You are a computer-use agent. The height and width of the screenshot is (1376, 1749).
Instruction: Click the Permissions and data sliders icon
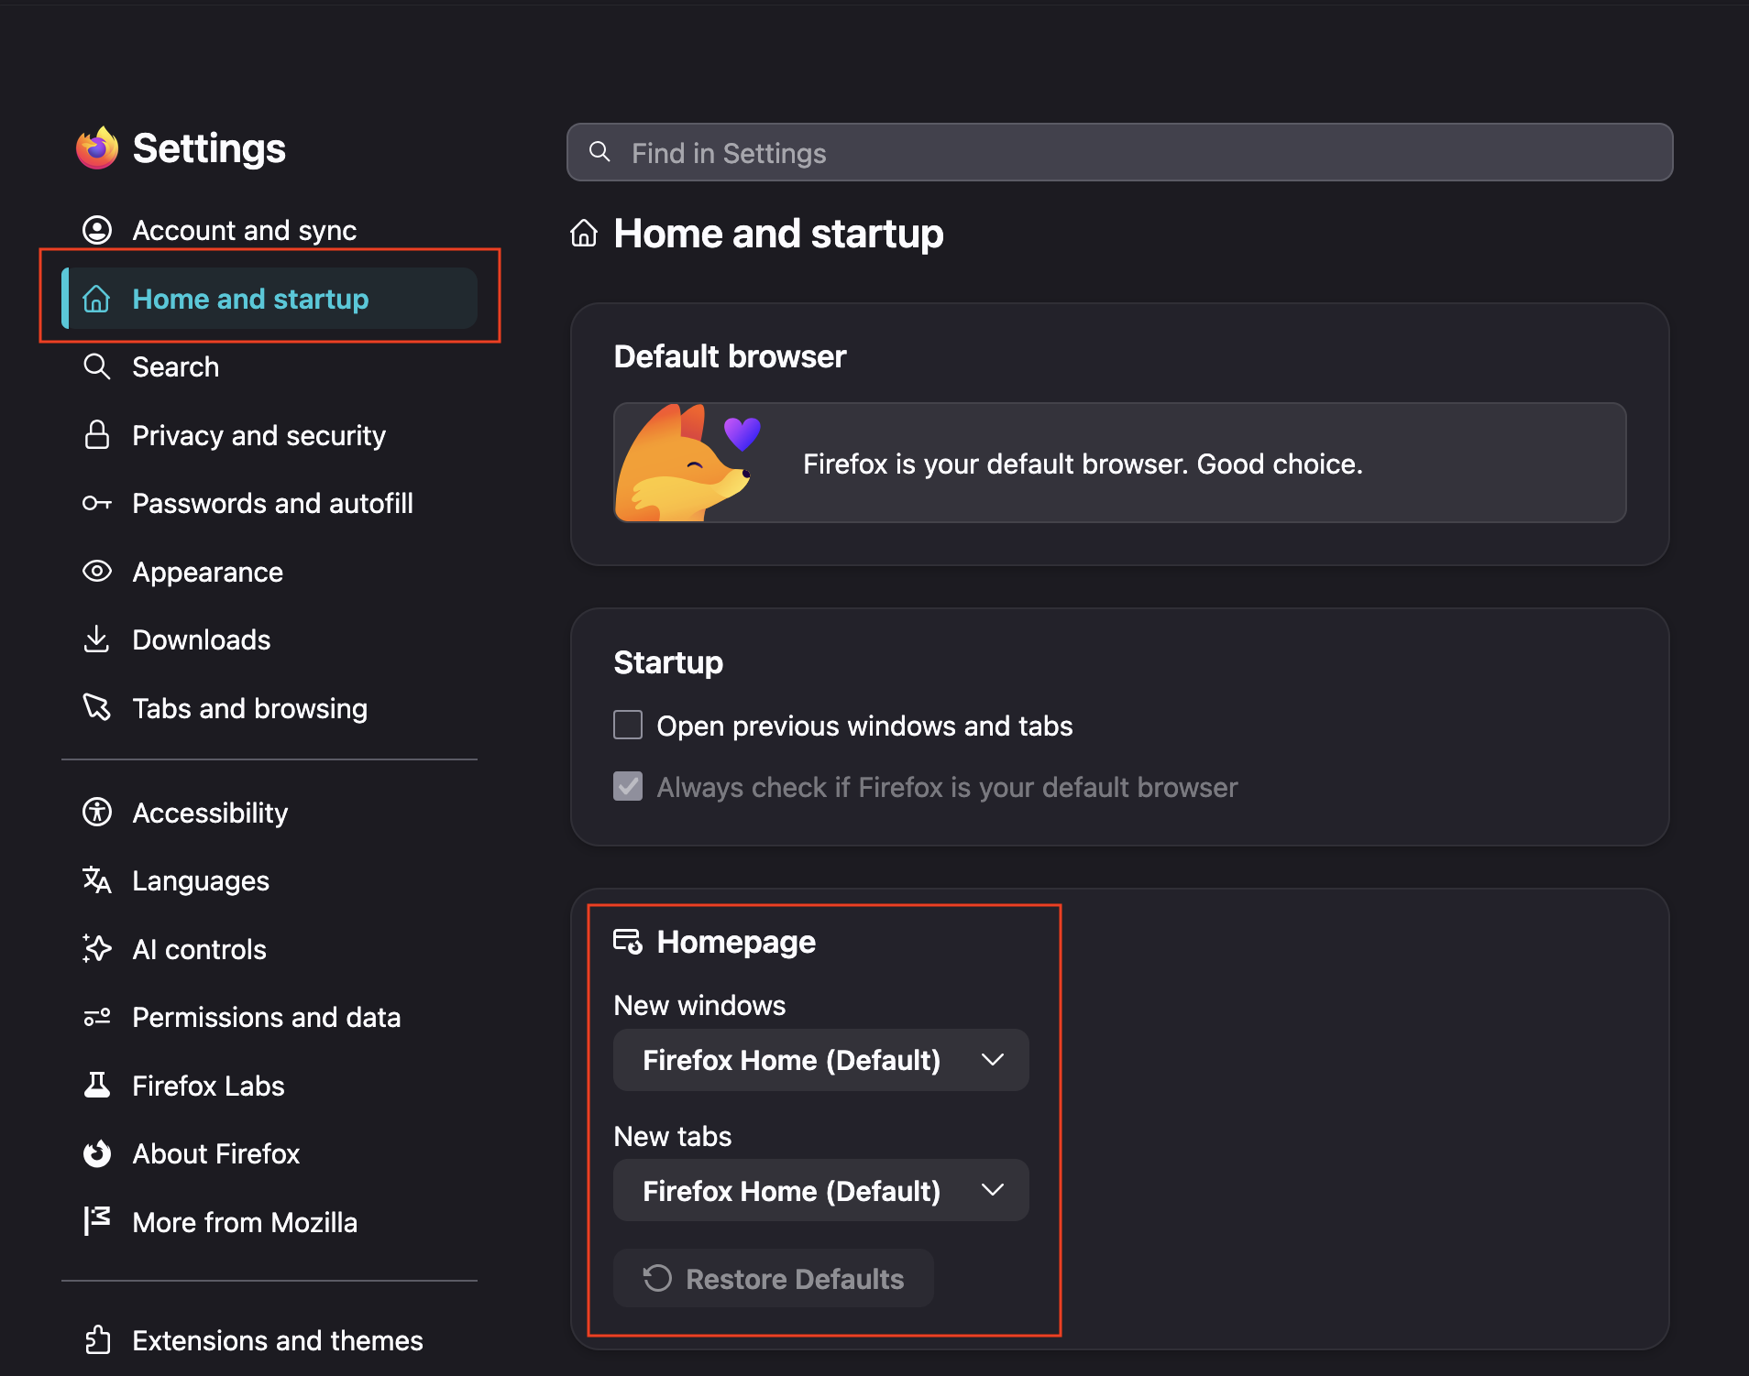[97, 1017]
